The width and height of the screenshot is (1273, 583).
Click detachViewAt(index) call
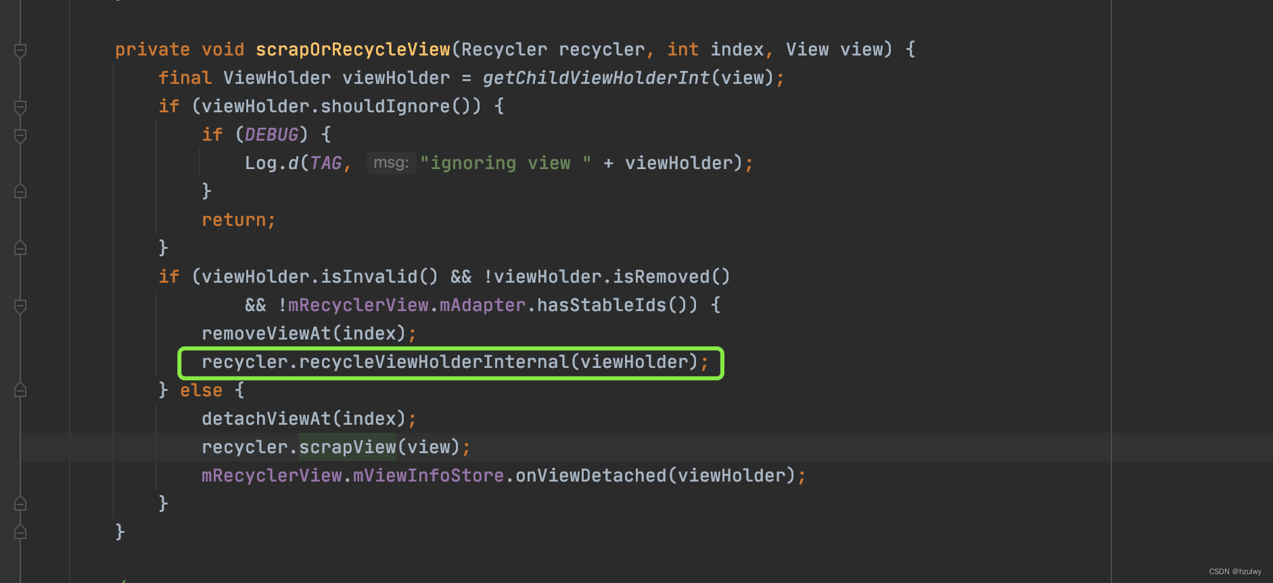coord(304,419)
